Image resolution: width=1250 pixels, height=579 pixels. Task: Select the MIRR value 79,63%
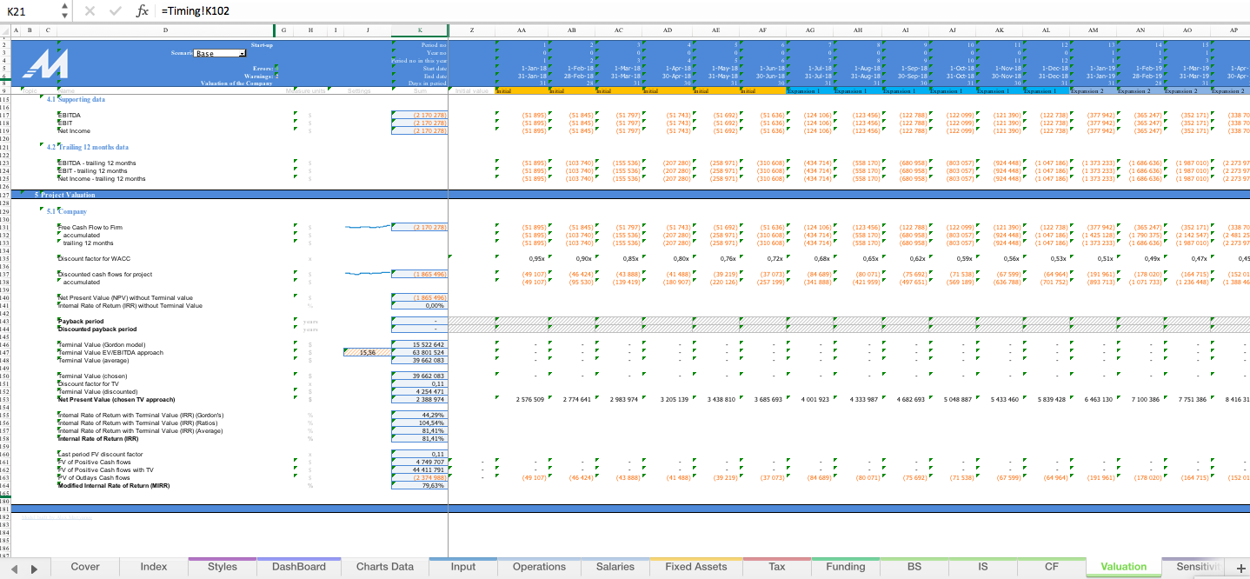tap(420, 485)
